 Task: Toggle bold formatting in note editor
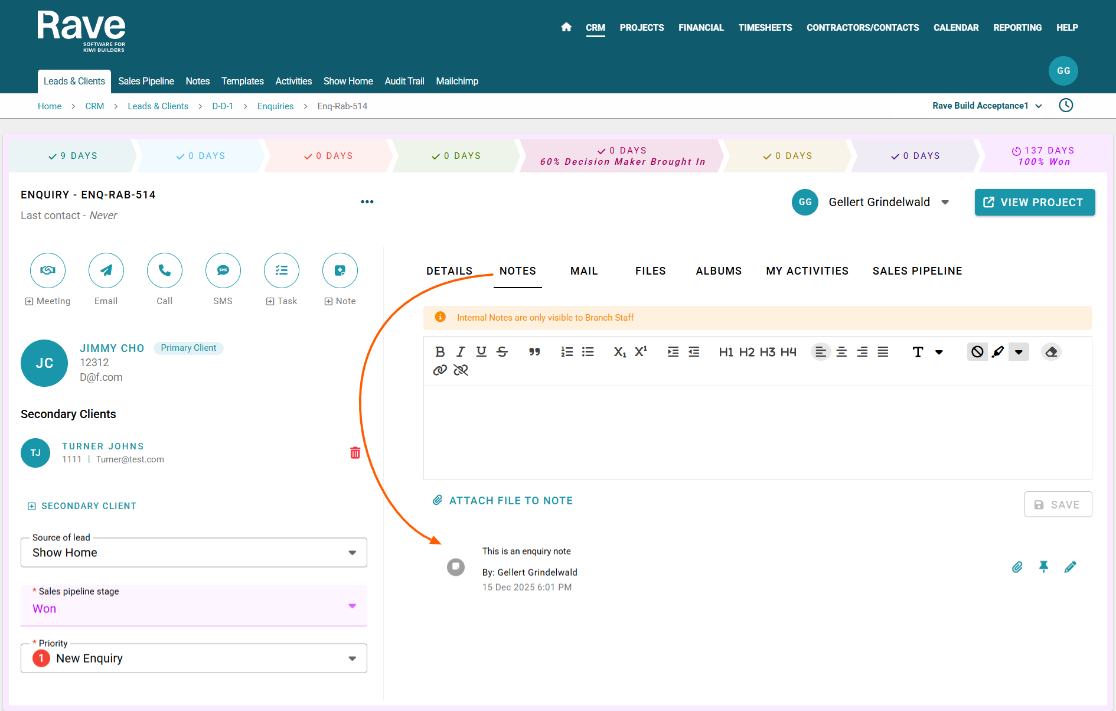(x=440, y=352)
